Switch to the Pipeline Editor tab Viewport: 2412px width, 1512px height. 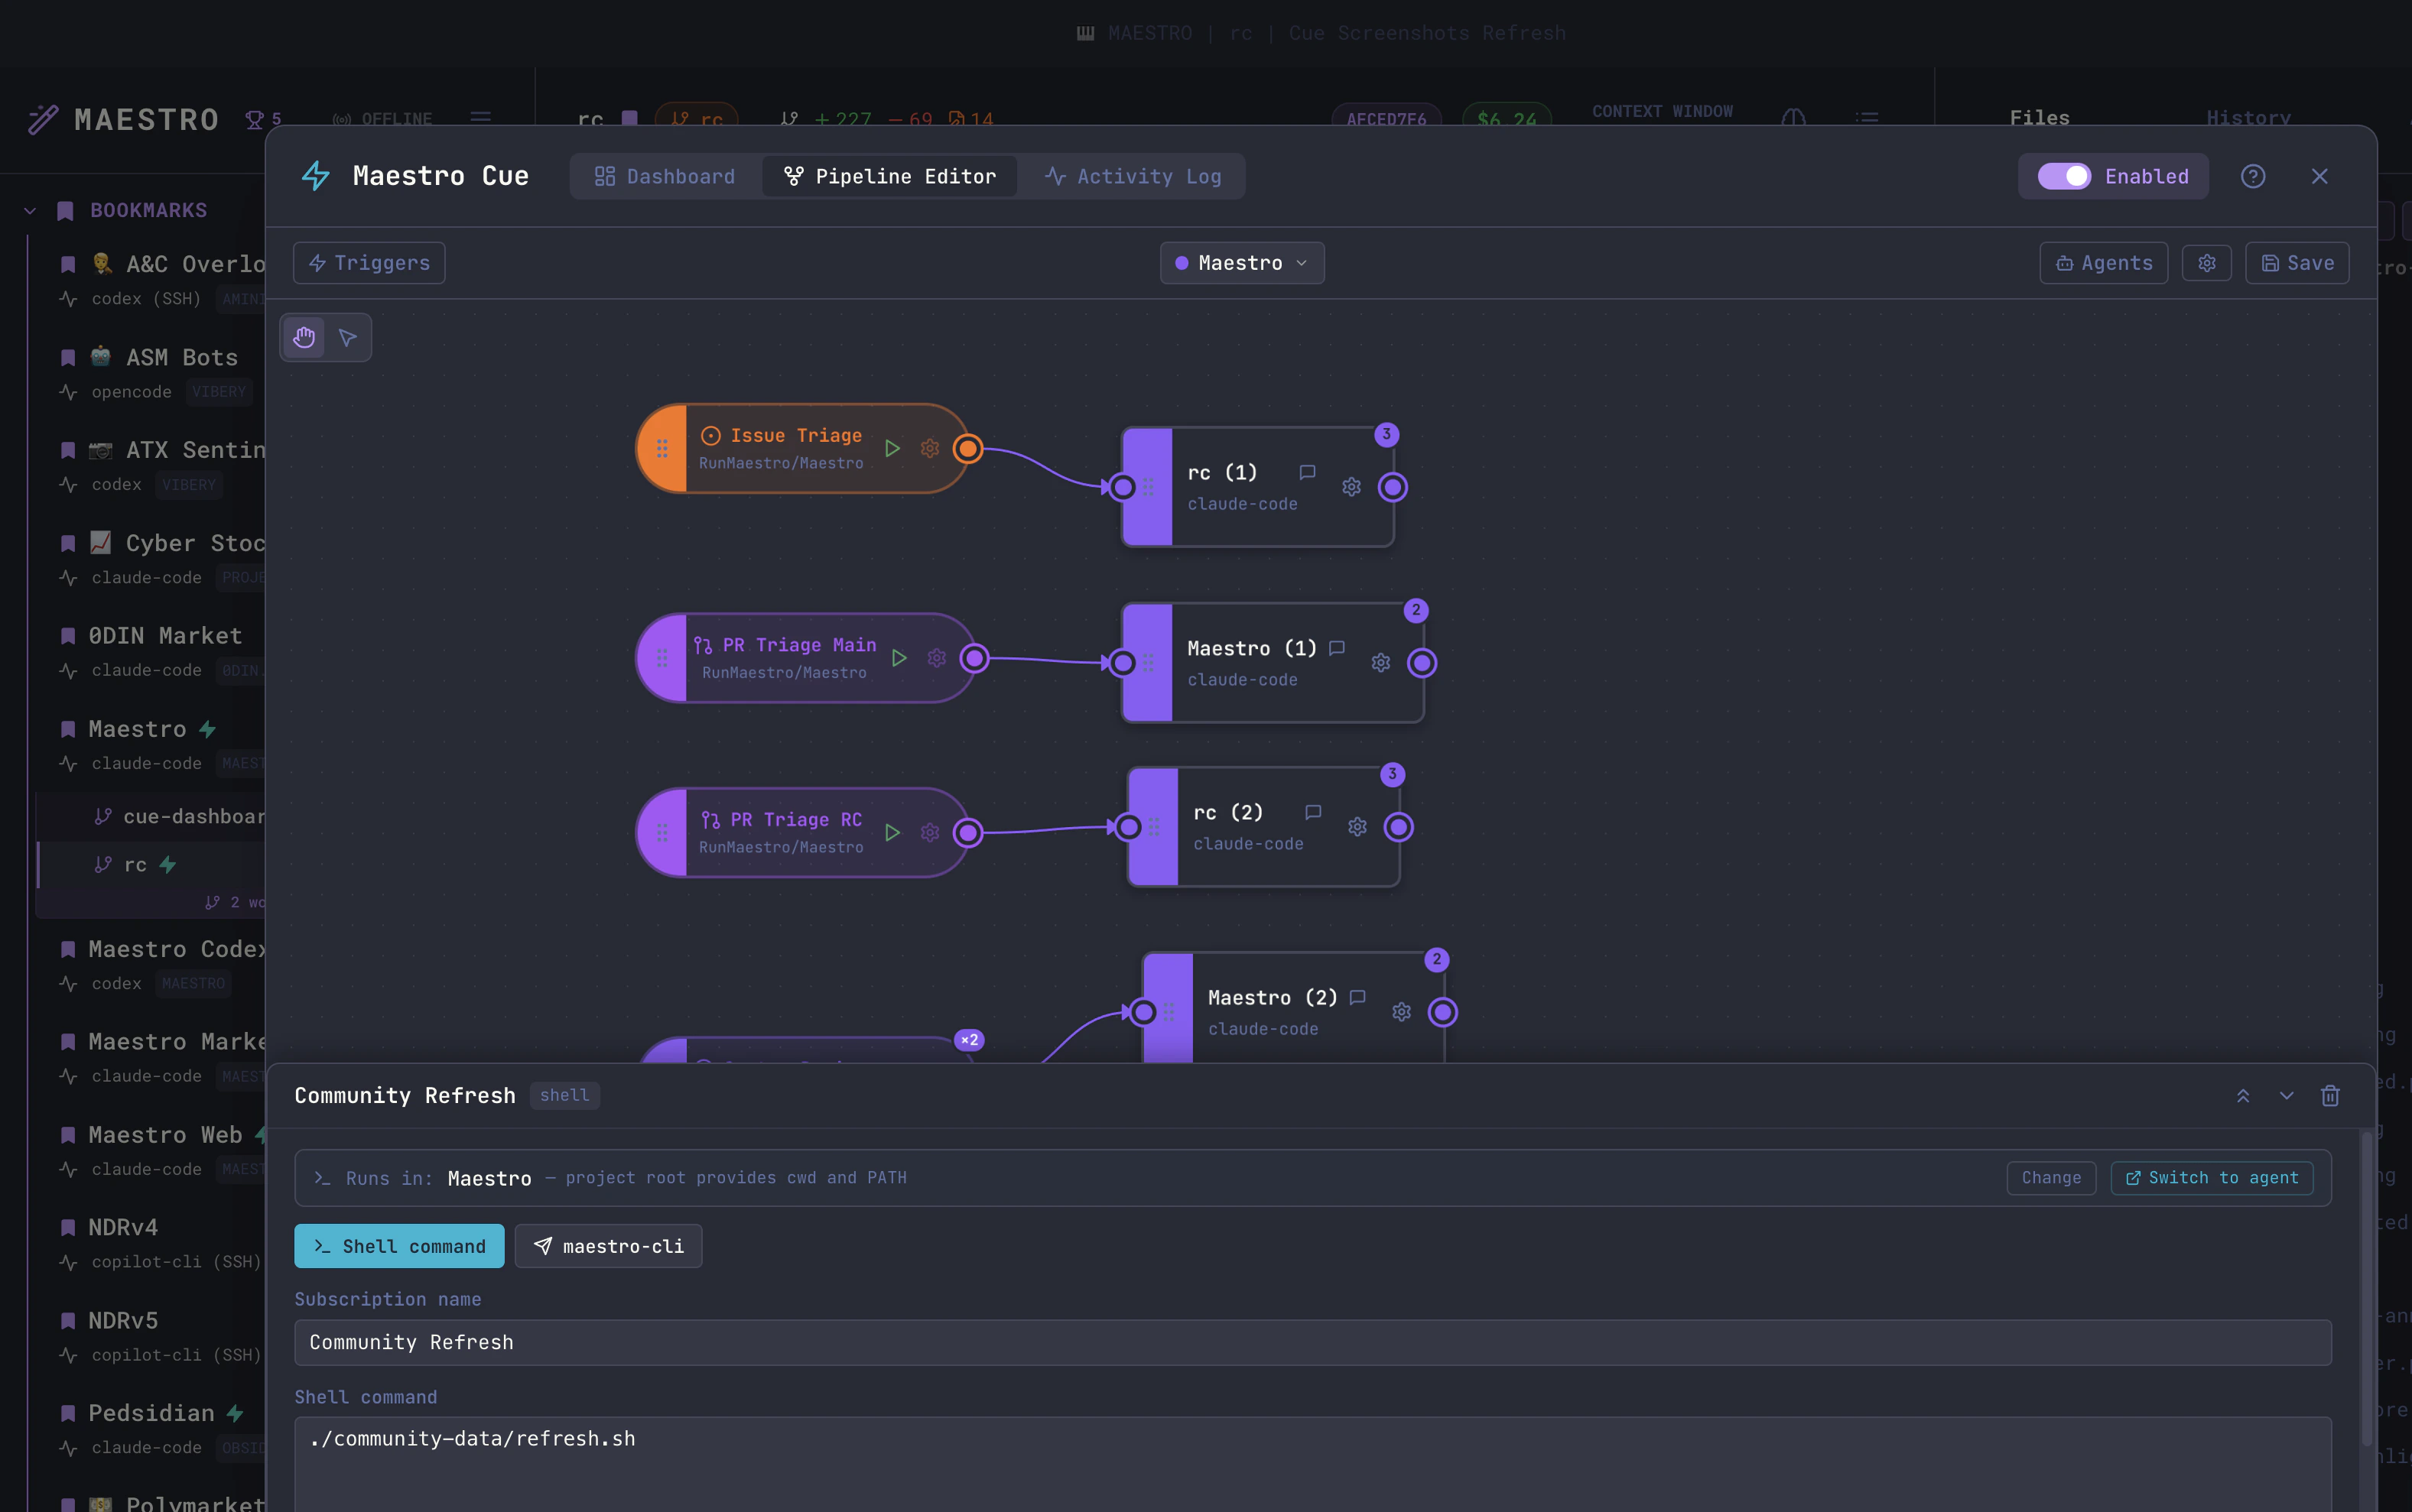pos(889,176)
